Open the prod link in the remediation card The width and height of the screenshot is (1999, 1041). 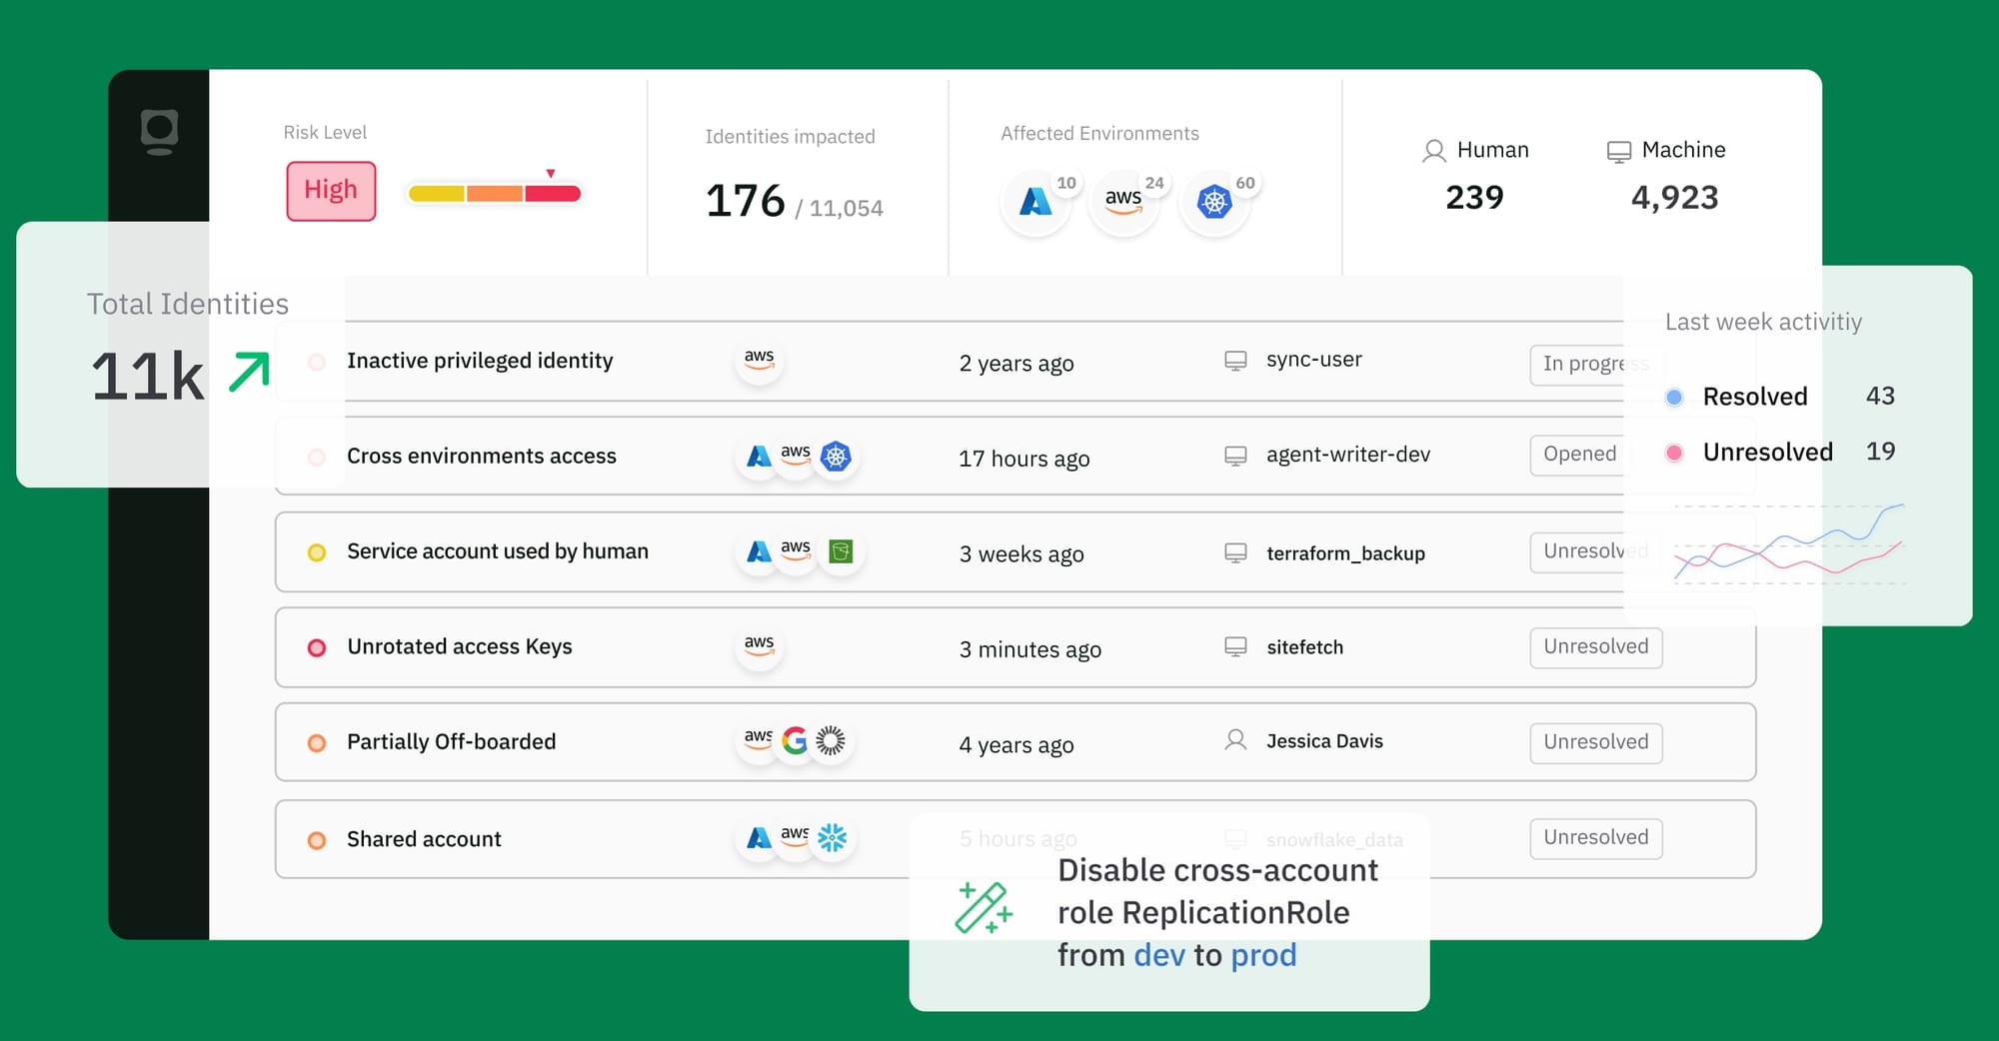pos(1263,955)
